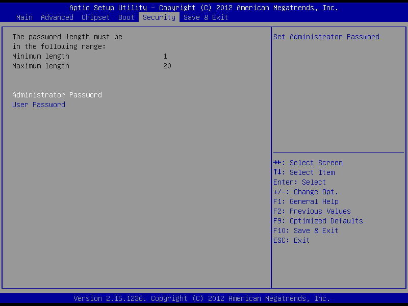Click the Enter: Select key hint
This screenshot has width=408, height=306.
click(x=300, y=182)
